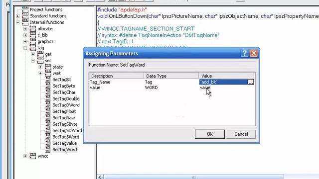
Task: Select SetTagBit in function tree
Action: pos(62,80)
